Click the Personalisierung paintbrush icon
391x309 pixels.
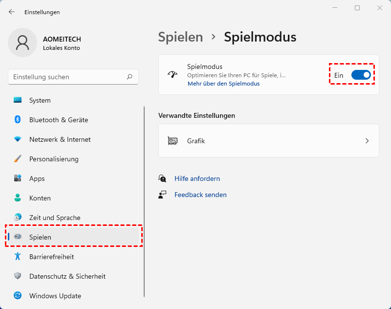click(18, 159)
